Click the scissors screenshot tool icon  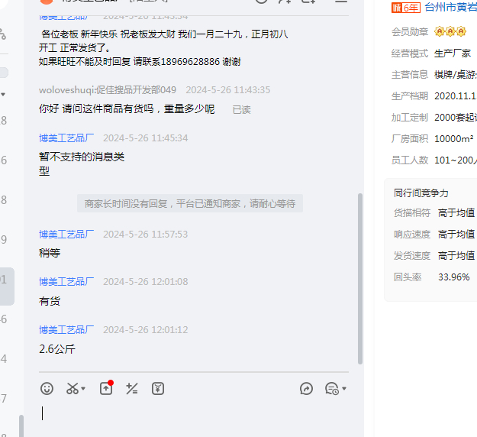[73, 389]
